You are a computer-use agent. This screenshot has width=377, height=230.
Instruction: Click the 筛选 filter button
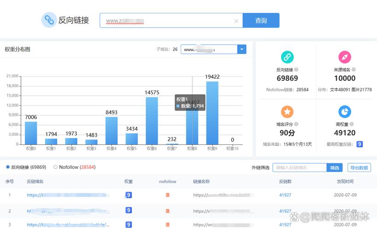tap(334, 168)
